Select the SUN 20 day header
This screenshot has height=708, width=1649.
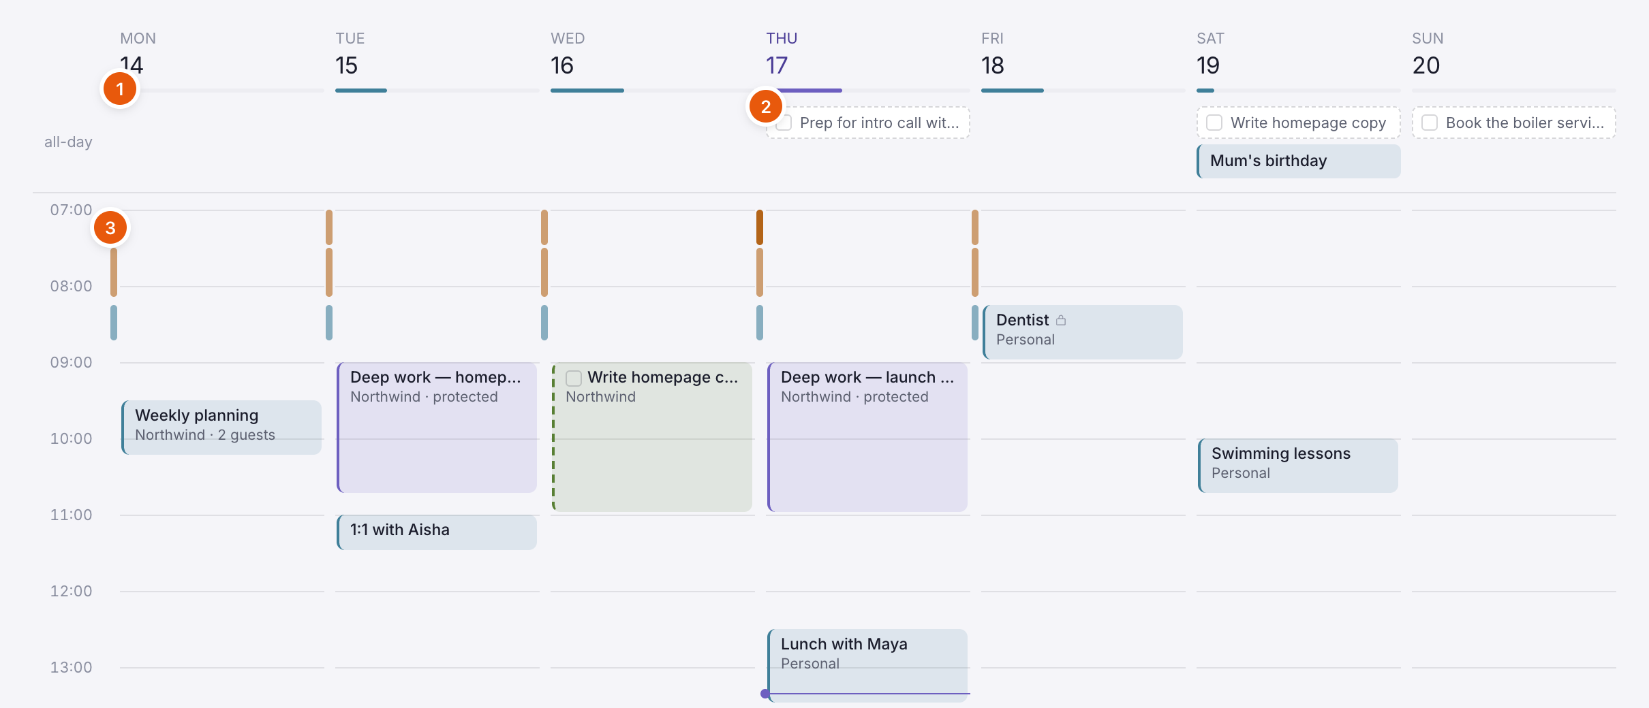pos(1428,54)
